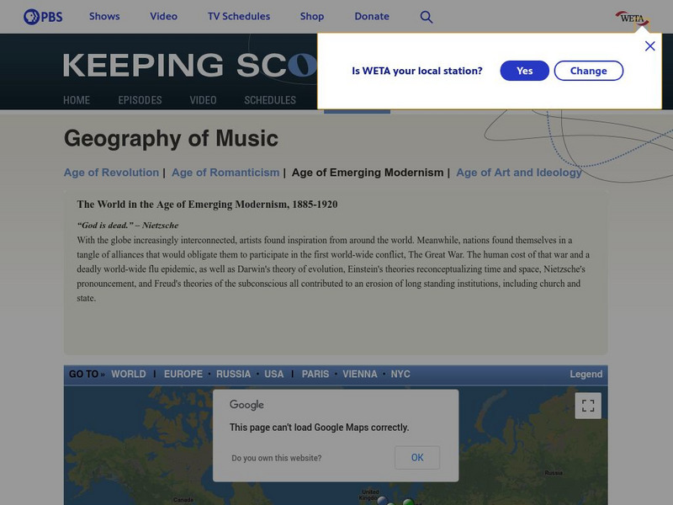
Task: Close the local station popup
Action: click(x=649, y=46)
